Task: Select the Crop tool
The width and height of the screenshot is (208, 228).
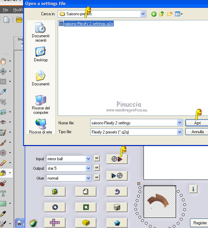Action: coord(3,102)
